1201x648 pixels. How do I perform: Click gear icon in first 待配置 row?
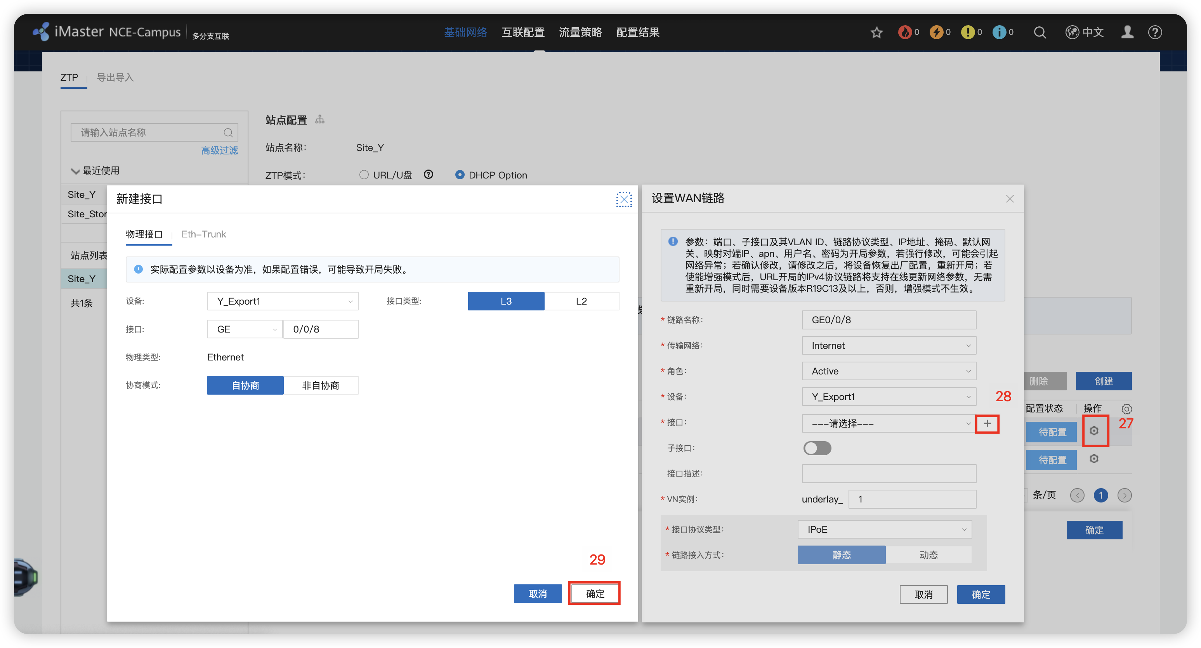click(1094, 431)
